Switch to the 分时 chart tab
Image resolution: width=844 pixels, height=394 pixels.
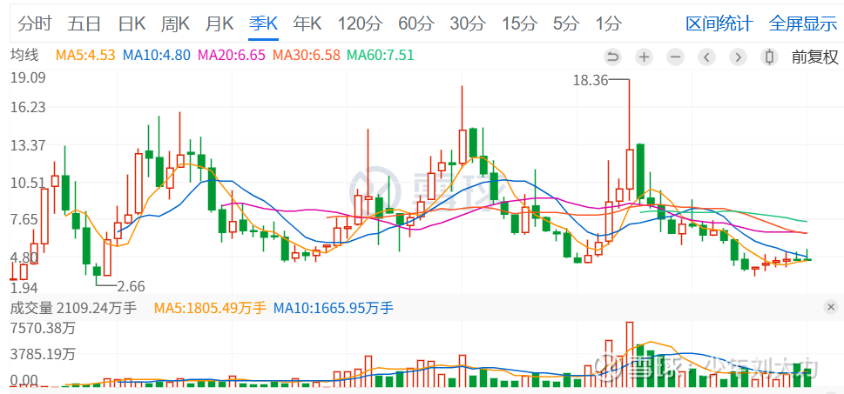35,23
